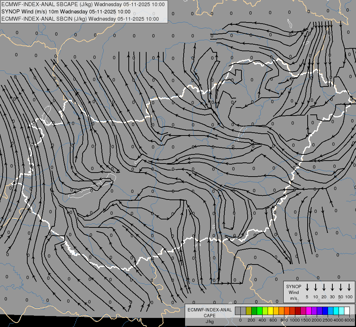
Task: Click the 1500 tick label on CAPE scale
Action: tap(305, 320)
